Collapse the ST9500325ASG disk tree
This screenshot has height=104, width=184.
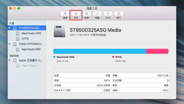click(x=9, y=28)
